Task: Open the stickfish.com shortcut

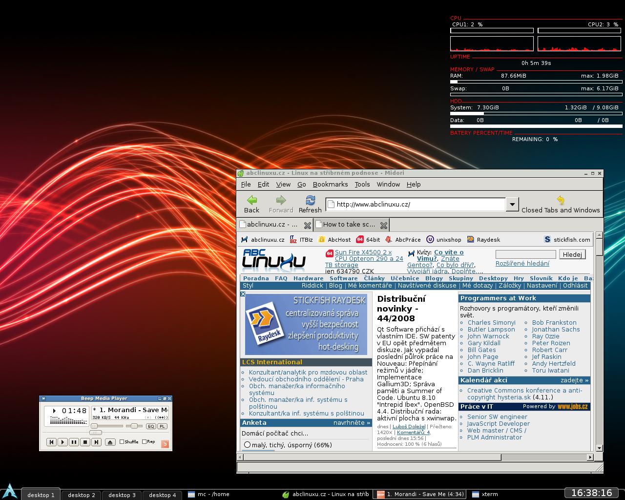Action: pos(567,240)
